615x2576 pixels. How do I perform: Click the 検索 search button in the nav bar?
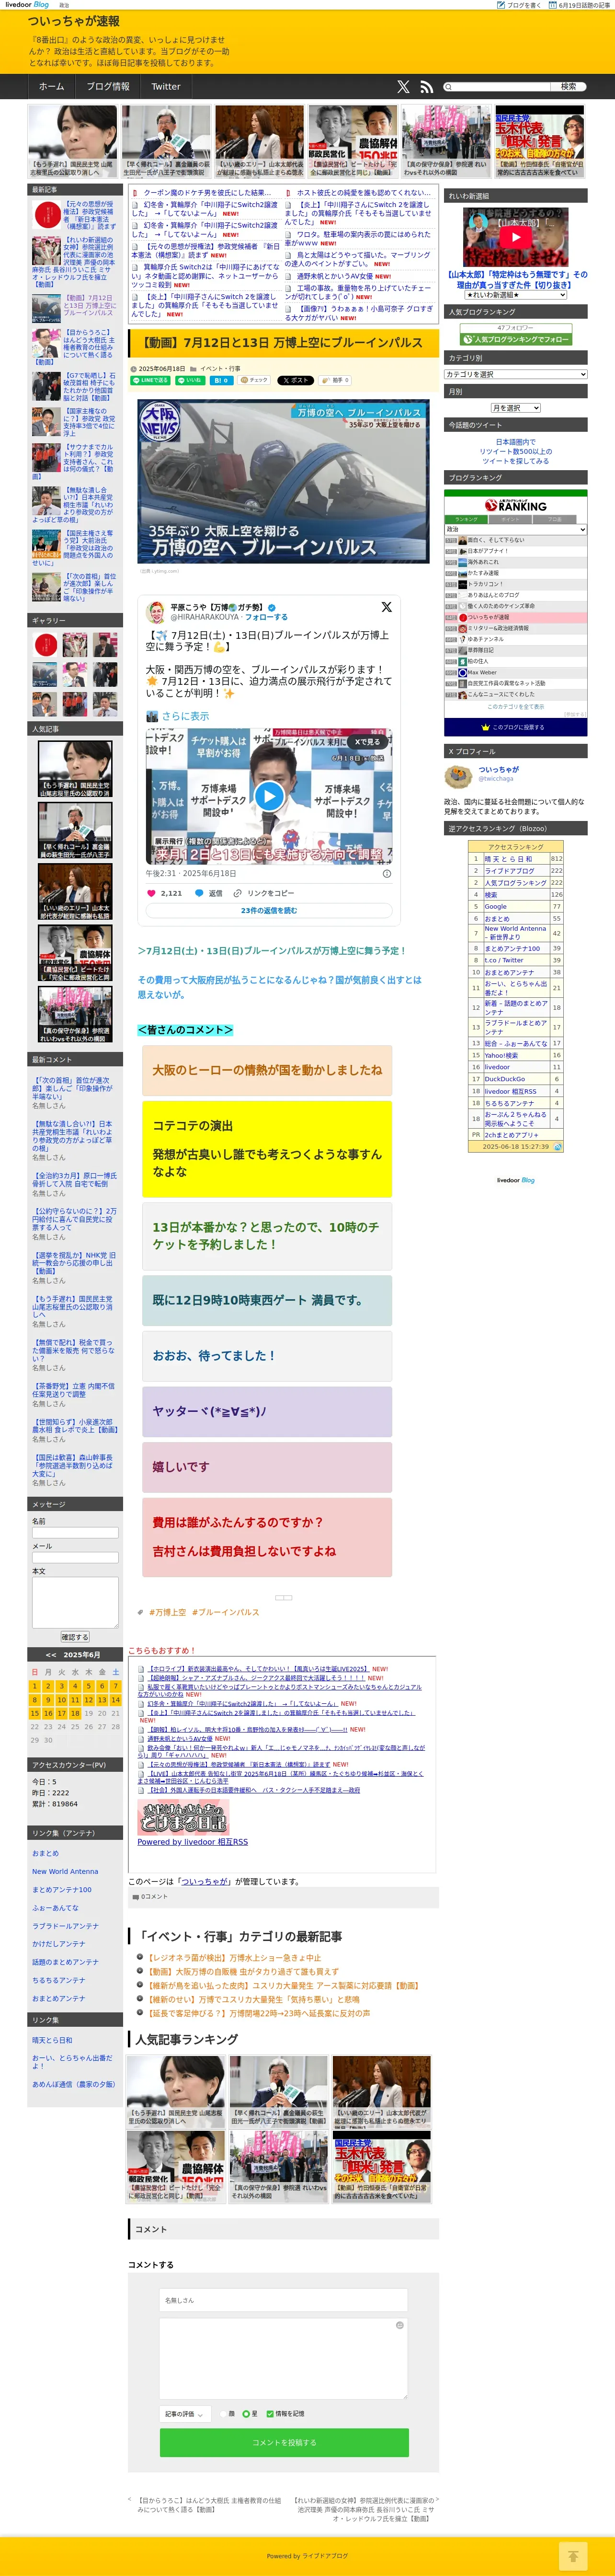(x=568, y=87)
